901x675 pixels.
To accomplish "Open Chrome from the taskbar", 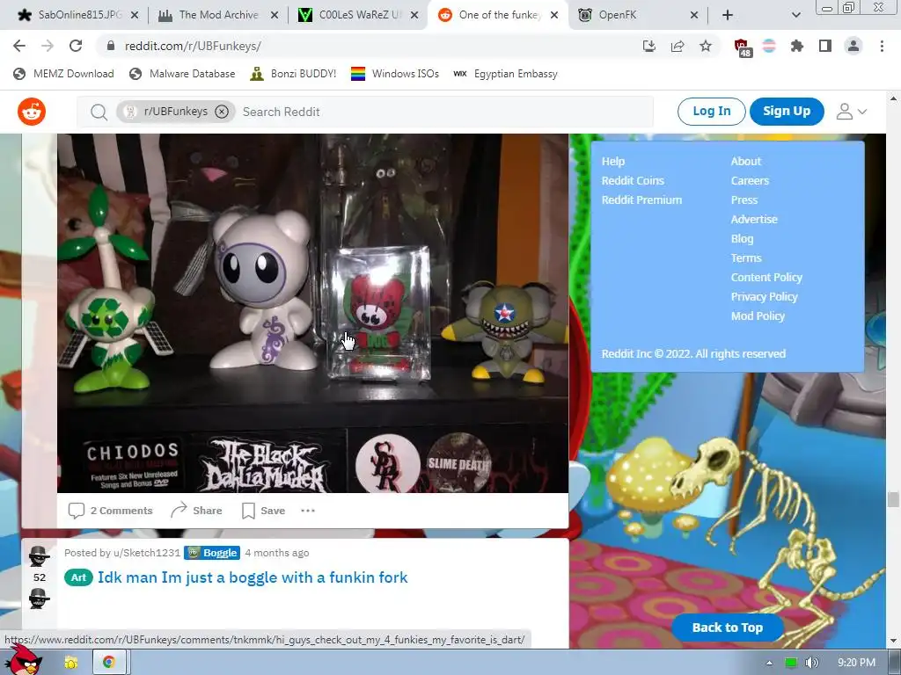I will click(108, 663).
